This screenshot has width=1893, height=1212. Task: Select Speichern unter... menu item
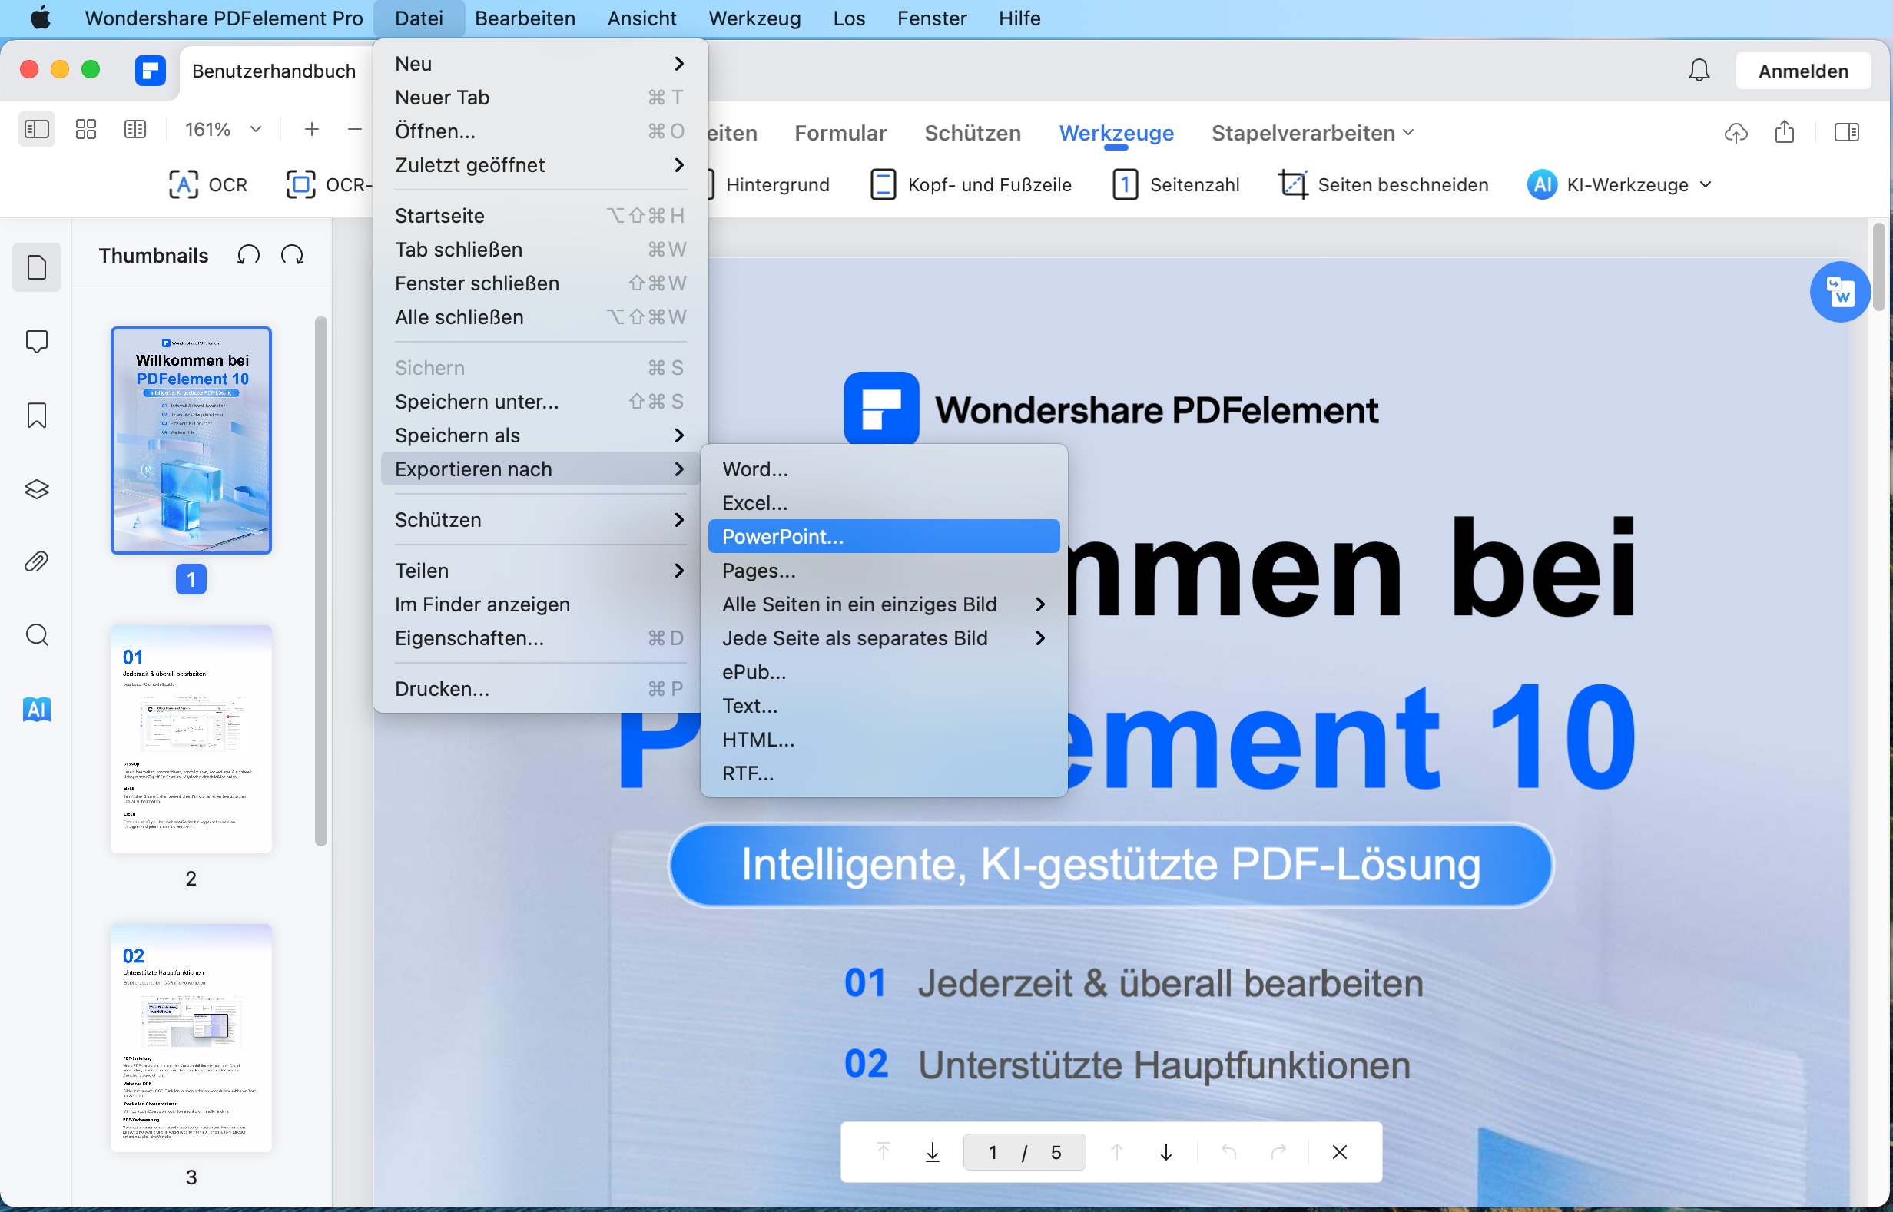coord(540,402)
